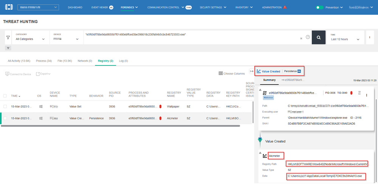Click the Event Viewer count badge
This screenshot has width=378, height=184.
111,8
